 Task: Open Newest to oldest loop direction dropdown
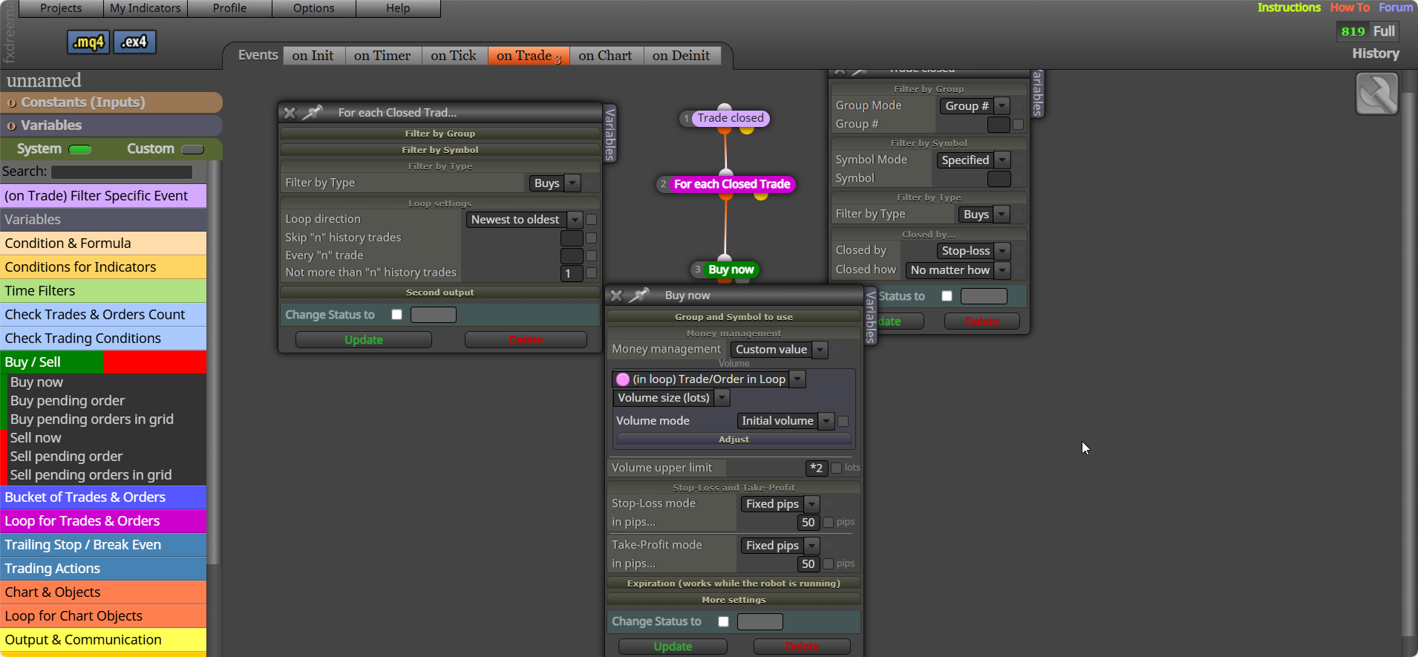click(524, 220)
